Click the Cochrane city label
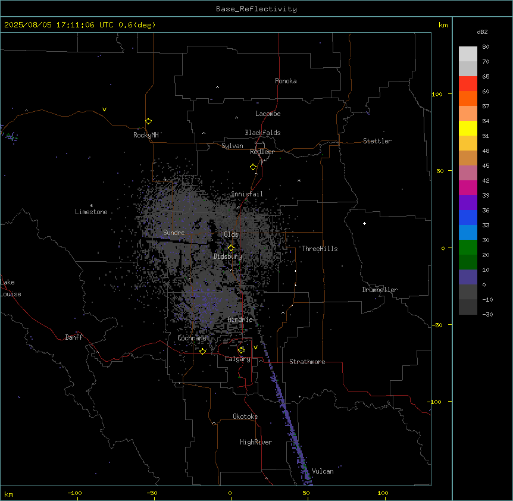The width and height of the screenshot is (513, 501). point(192,338)
